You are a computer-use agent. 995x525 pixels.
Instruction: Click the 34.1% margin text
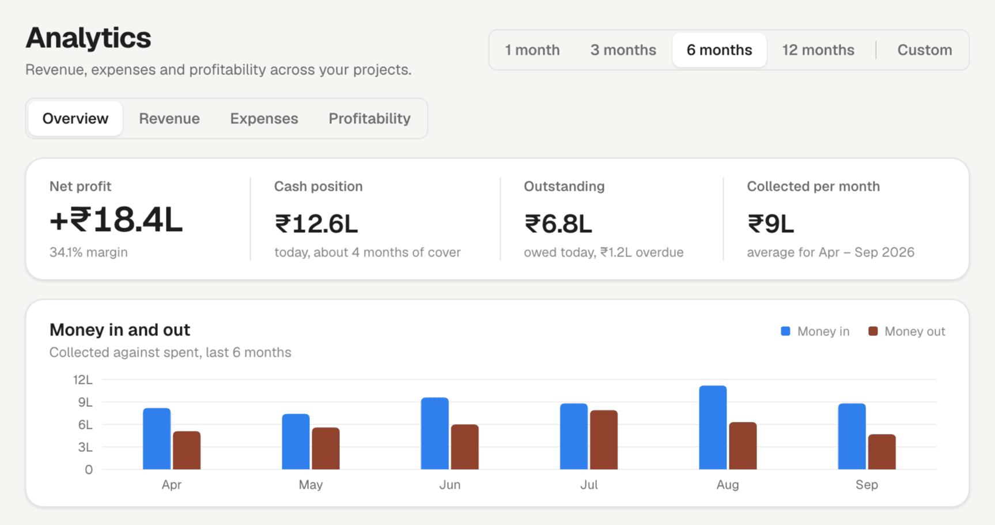click(89, 252)
